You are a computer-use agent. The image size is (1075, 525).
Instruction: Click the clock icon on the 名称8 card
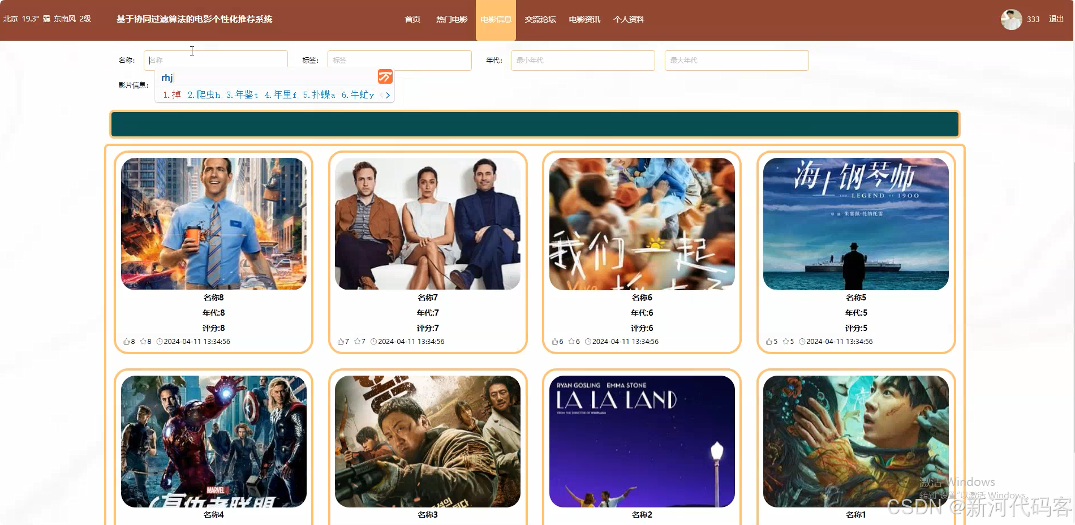coord(160,342)
